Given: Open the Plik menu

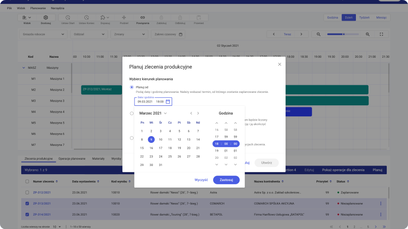Looking at the screenshot, I should (x=9, y=8).
